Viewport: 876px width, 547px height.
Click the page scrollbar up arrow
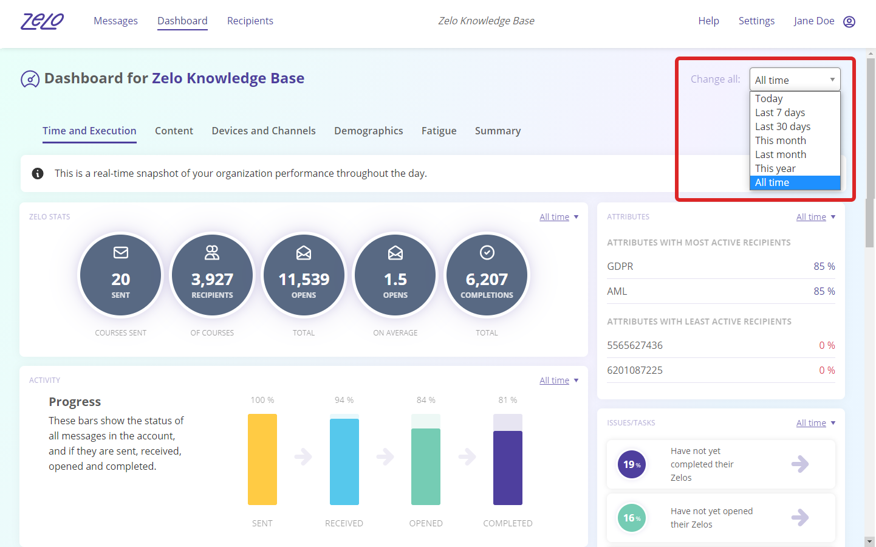tap(871, 53)
